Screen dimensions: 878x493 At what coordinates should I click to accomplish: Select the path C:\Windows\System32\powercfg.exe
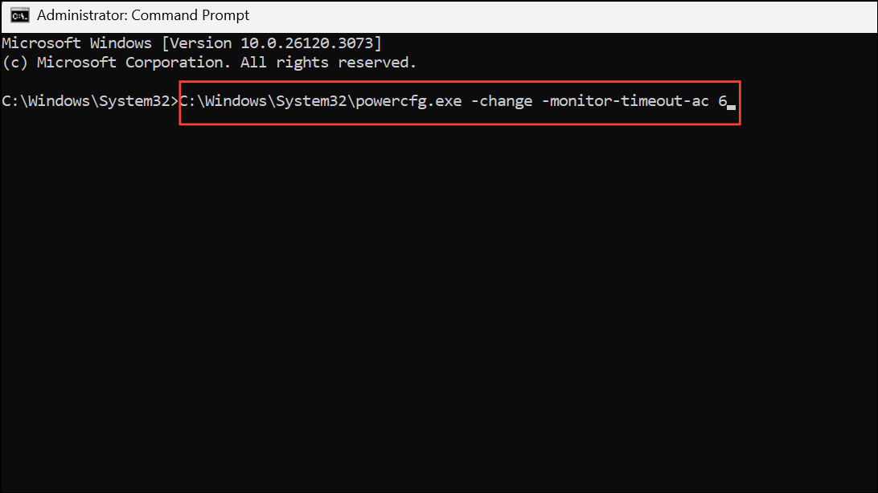[x=321, y=101]
